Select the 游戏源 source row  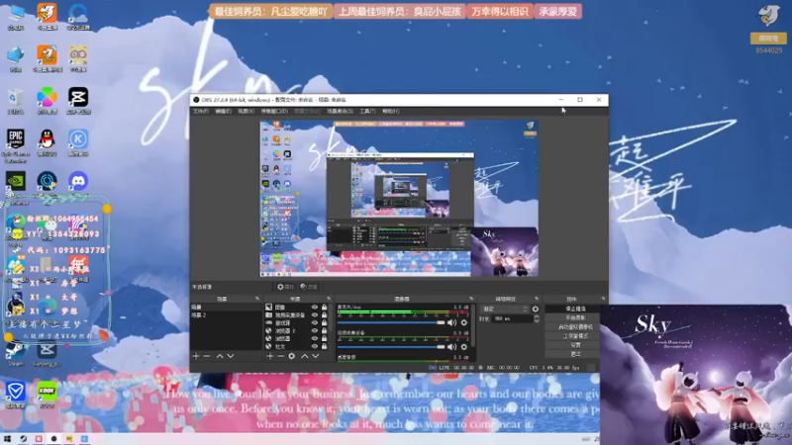(x=297, y=323)
